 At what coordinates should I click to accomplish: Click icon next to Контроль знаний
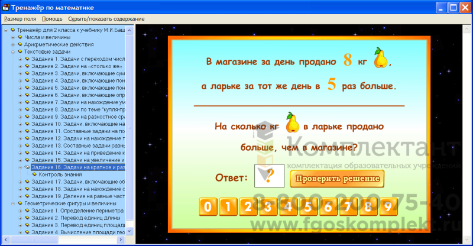(x=34, y=174)
